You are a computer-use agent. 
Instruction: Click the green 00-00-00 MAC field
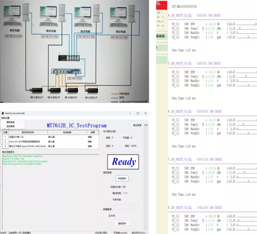click(162, 36)
